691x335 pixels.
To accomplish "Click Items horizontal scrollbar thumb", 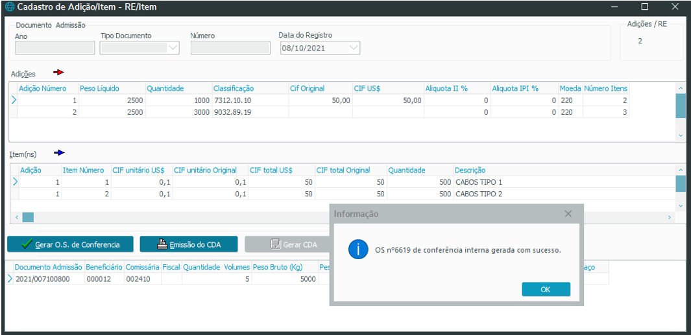I will [28, 217].
